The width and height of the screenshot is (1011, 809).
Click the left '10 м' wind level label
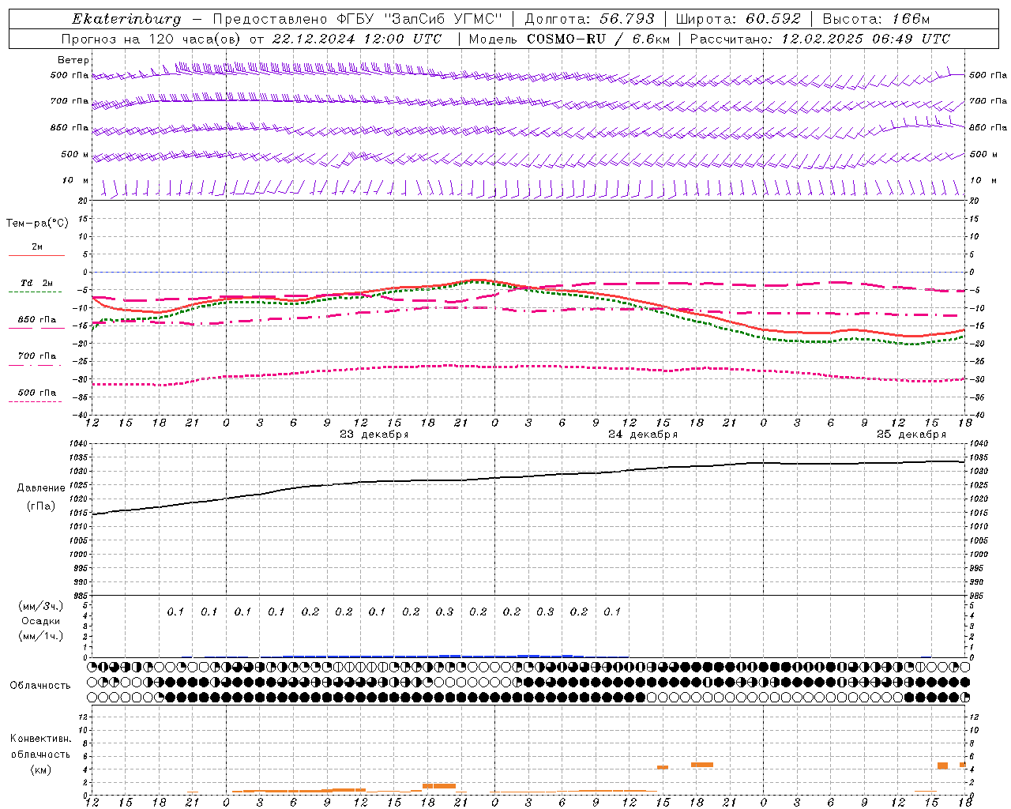coord(75,180)
